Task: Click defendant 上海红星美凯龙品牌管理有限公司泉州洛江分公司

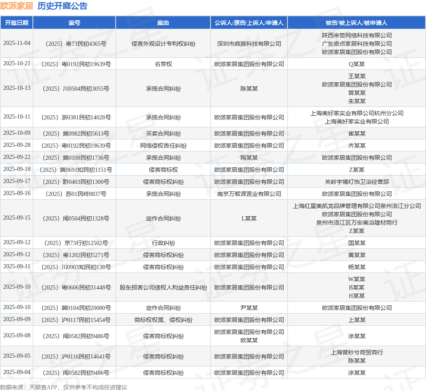Action: coord(357,206)
